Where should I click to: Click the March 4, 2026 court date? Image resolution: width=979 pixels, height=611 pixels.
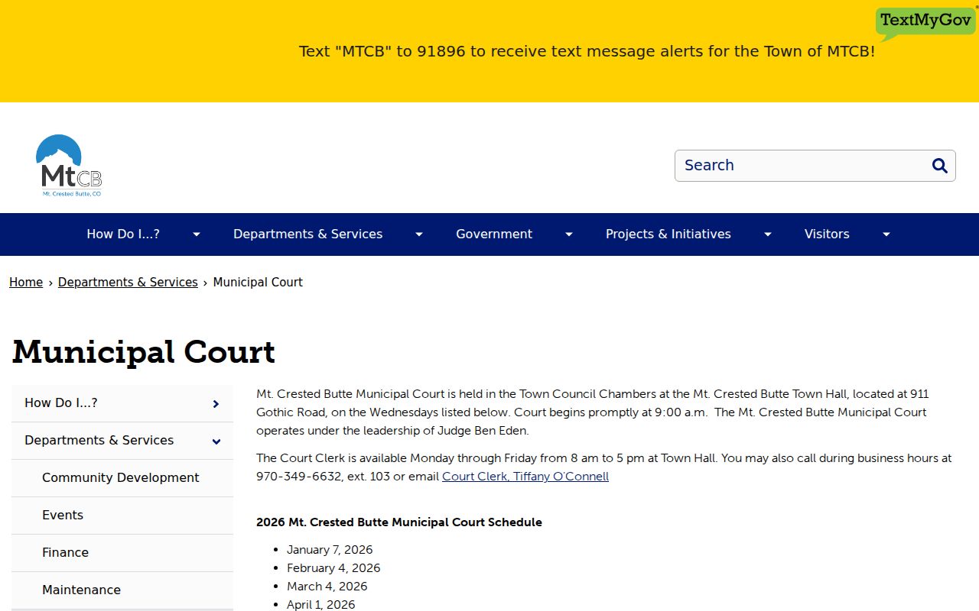(327, 587)
